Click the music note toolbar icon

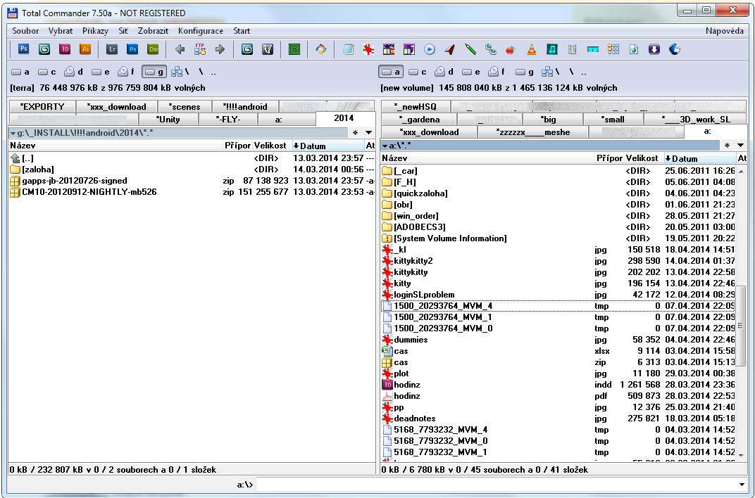551,49
